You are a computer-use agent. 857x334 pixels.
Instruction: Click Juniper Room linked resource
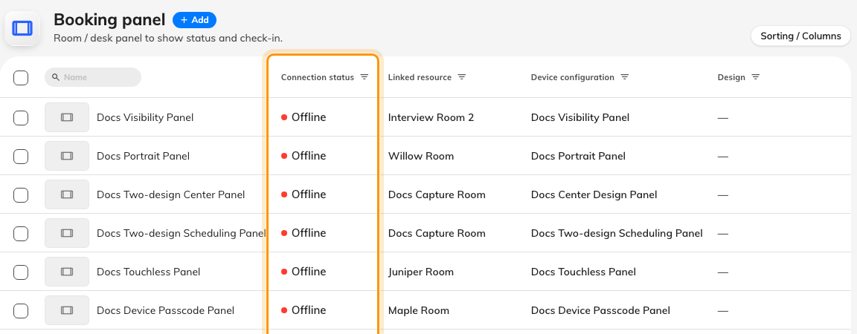[421, 272]
